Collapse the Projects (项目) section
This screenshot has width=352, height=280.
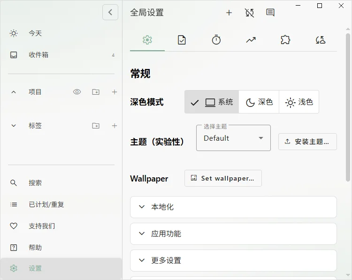(14, 92)
